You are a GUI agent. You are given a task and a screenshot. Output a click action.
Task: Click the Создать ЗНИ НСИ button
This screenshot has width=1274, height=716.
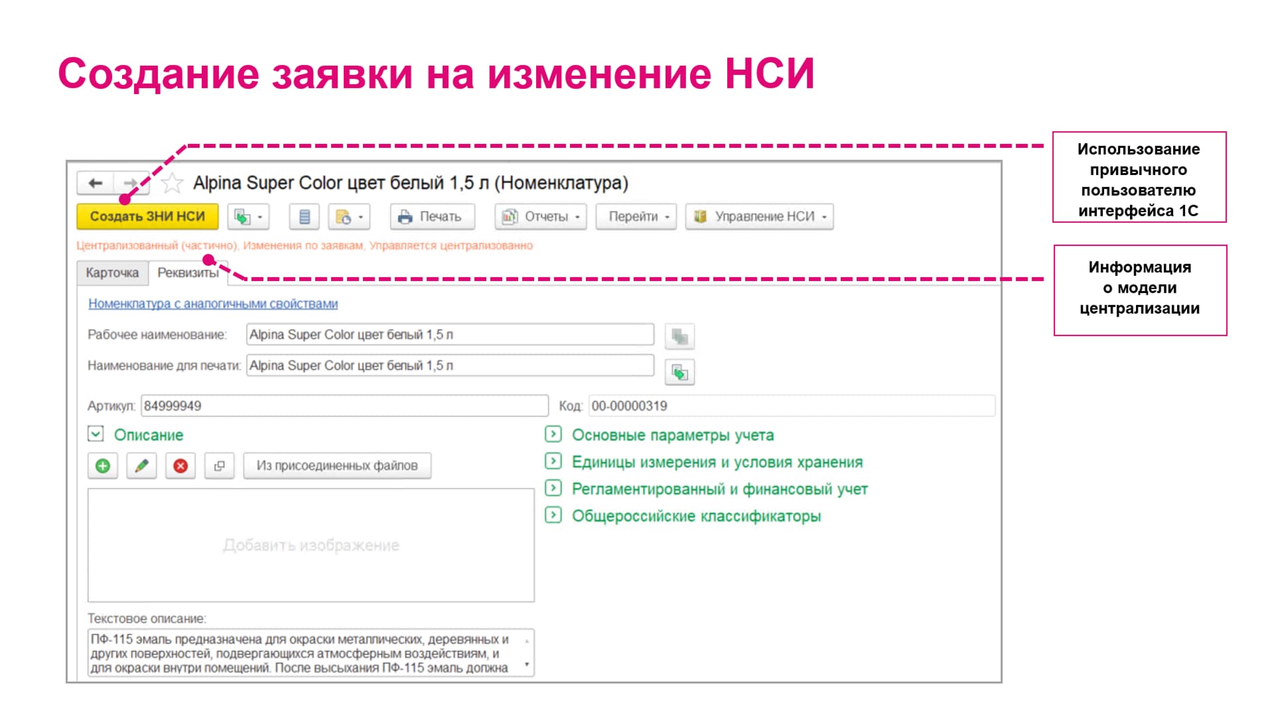[147, 217]
